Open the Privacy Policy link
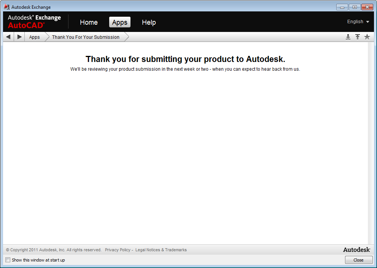 (118, 250)
